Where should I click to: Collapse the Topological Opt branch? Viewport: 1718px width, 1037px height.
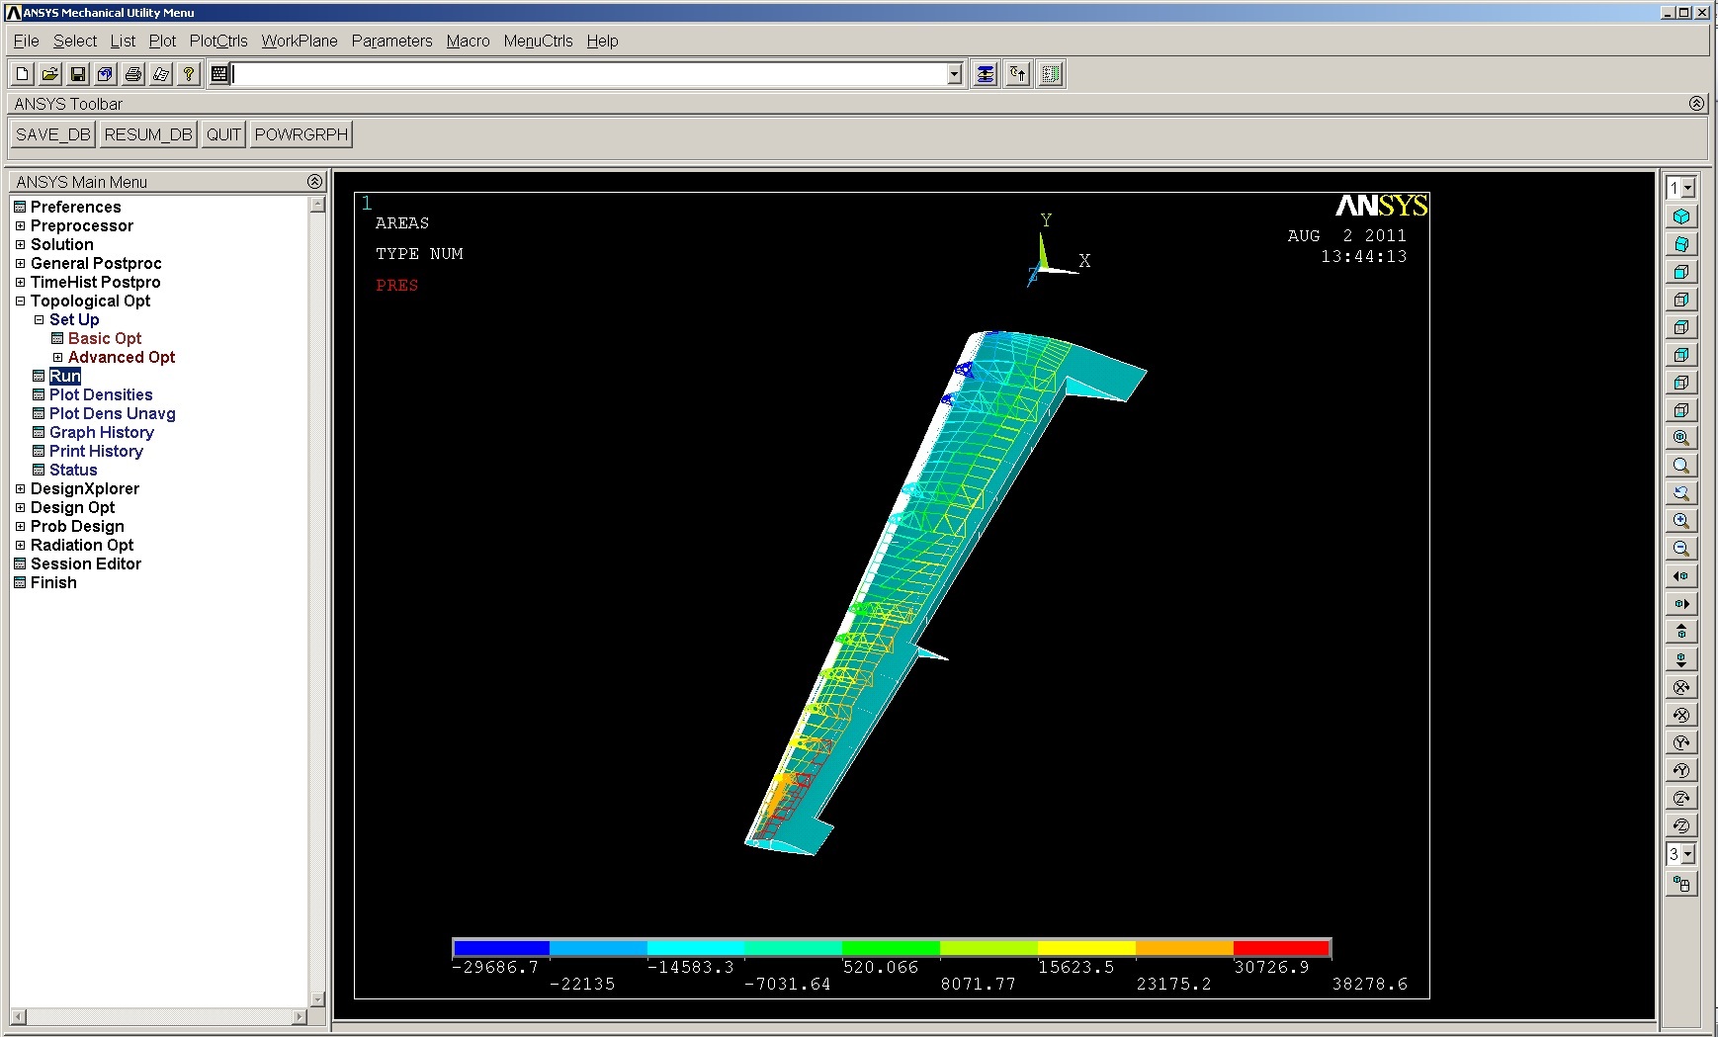pyautogui.click(x=21, y=301)
